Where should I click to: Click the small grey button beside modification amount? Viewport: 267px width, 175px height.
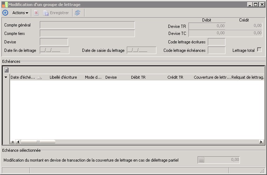tap(201, 160)
